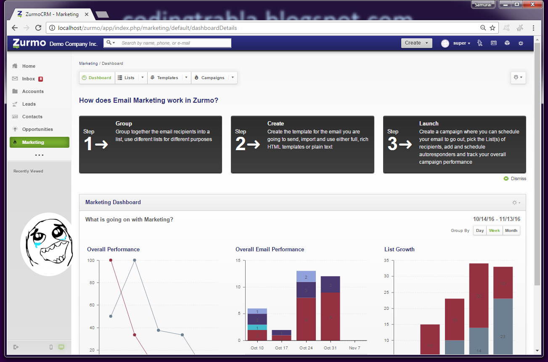The height and width of the screenshot is (362, 548).
Task: Group chart data by Day
Action: pyautogui.click(x=480, y=231)
